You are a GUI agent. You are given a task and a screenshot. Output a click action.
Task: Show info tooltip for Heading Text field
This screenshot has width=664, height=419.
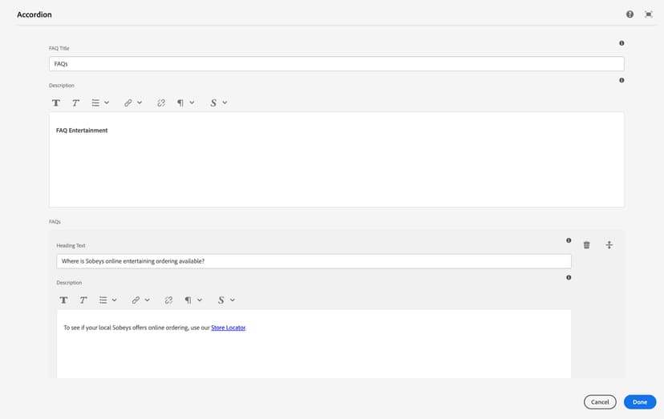point(569,240)
